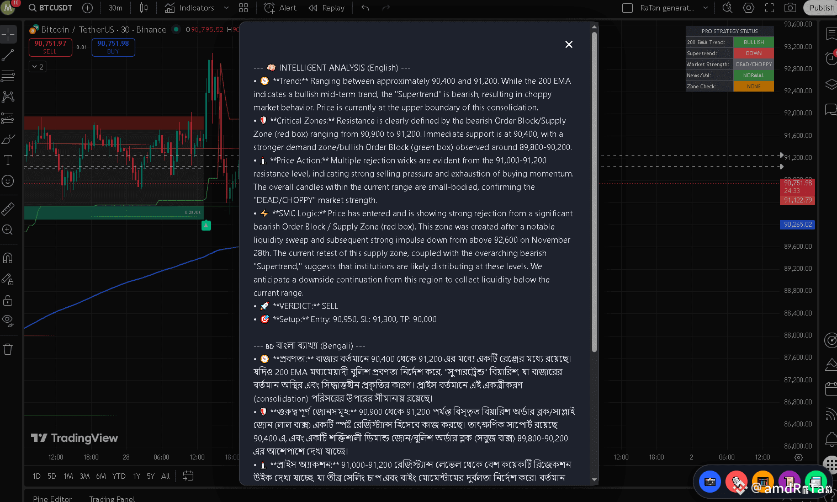Click the BULLISH status cell
This screenshot has height=502, width=837.
754,42
